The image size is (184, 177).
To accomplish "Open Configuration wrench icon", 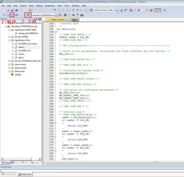I will click(165, 10).
